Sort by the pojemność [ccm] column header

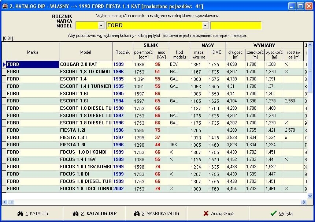coord(144,54)
